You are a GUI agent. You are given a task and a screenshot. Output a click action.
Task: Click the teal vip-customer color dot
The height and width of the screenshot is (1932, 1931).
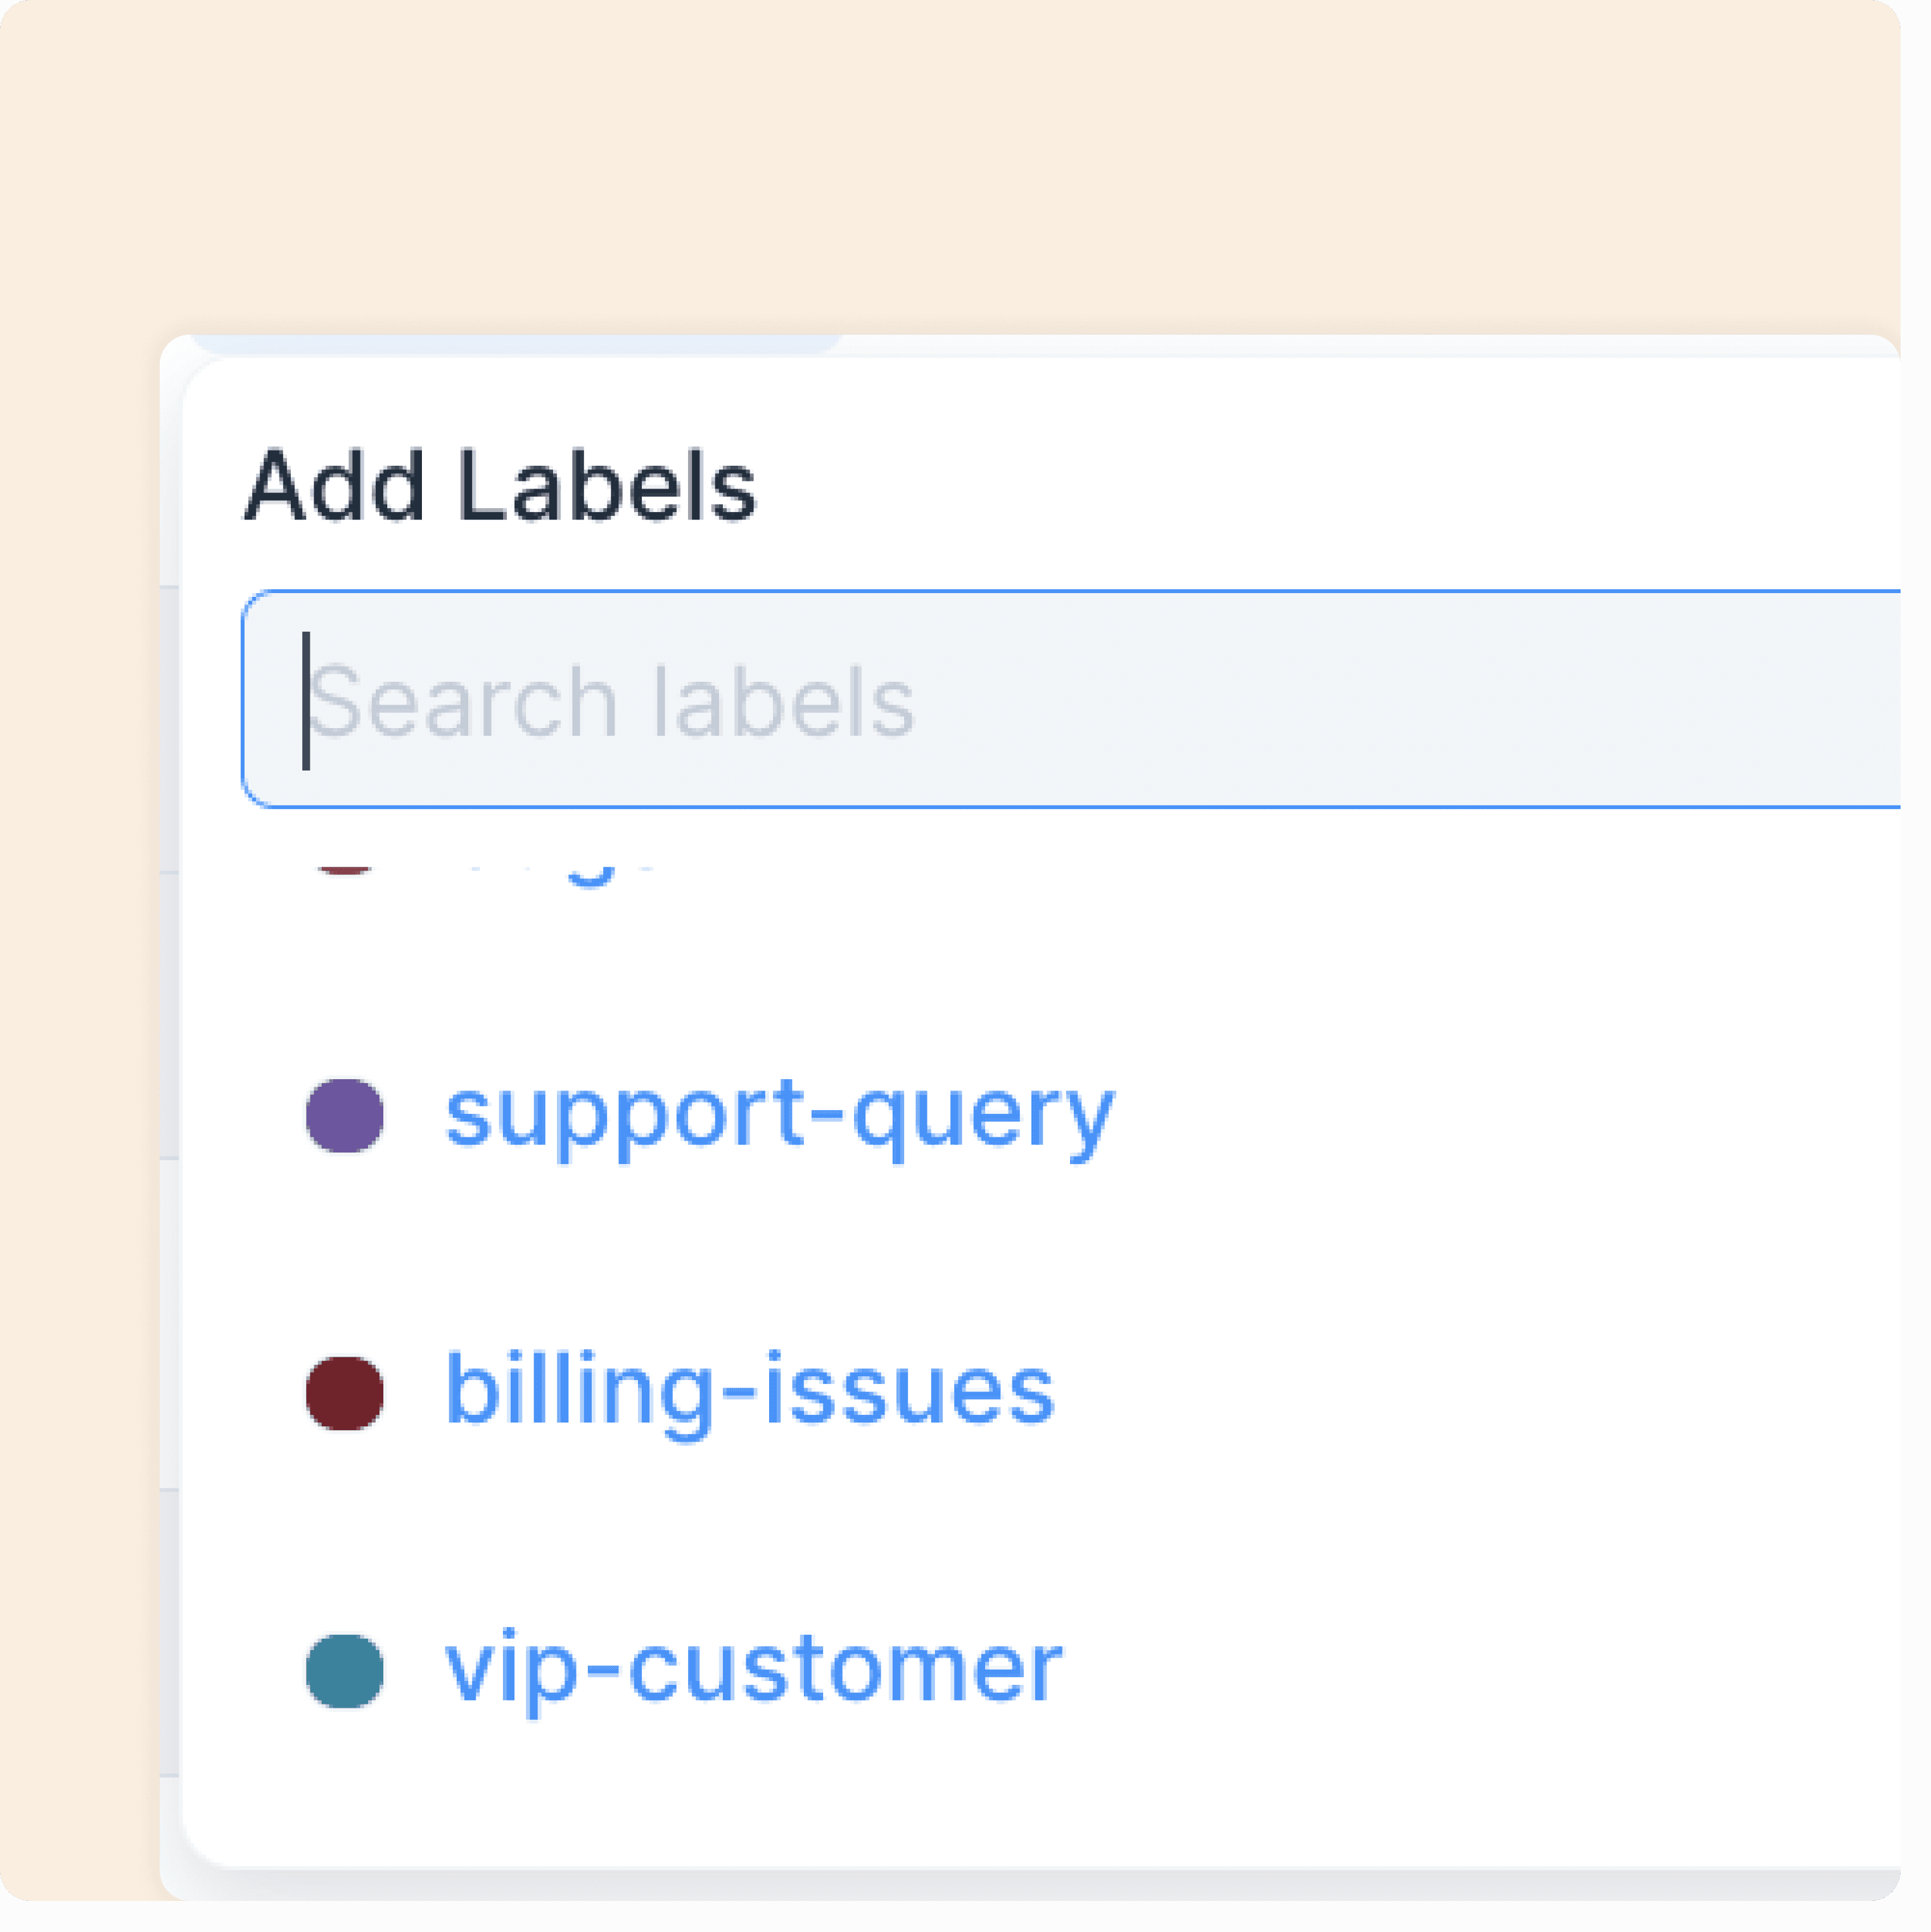[x=344, y=1671]
